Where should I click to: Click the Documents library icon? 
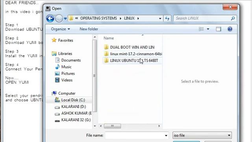click(x=57, y=60)
